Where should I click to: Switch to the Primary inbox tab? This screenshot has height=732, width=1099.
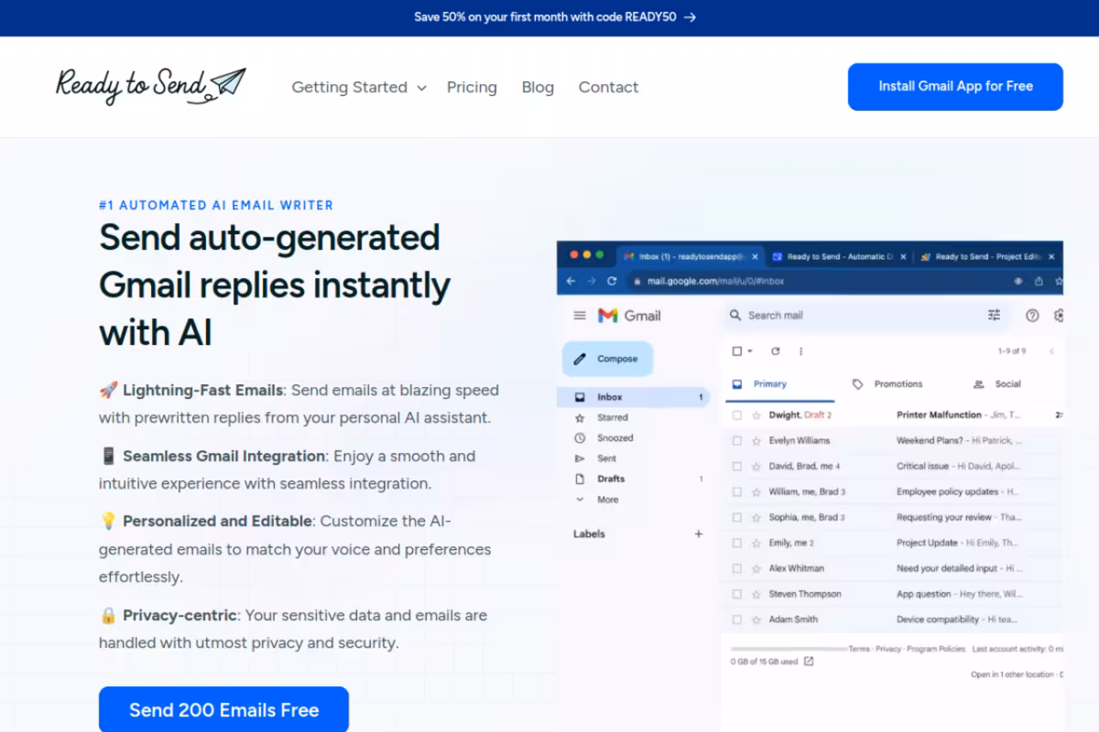[x=779, y=384]
